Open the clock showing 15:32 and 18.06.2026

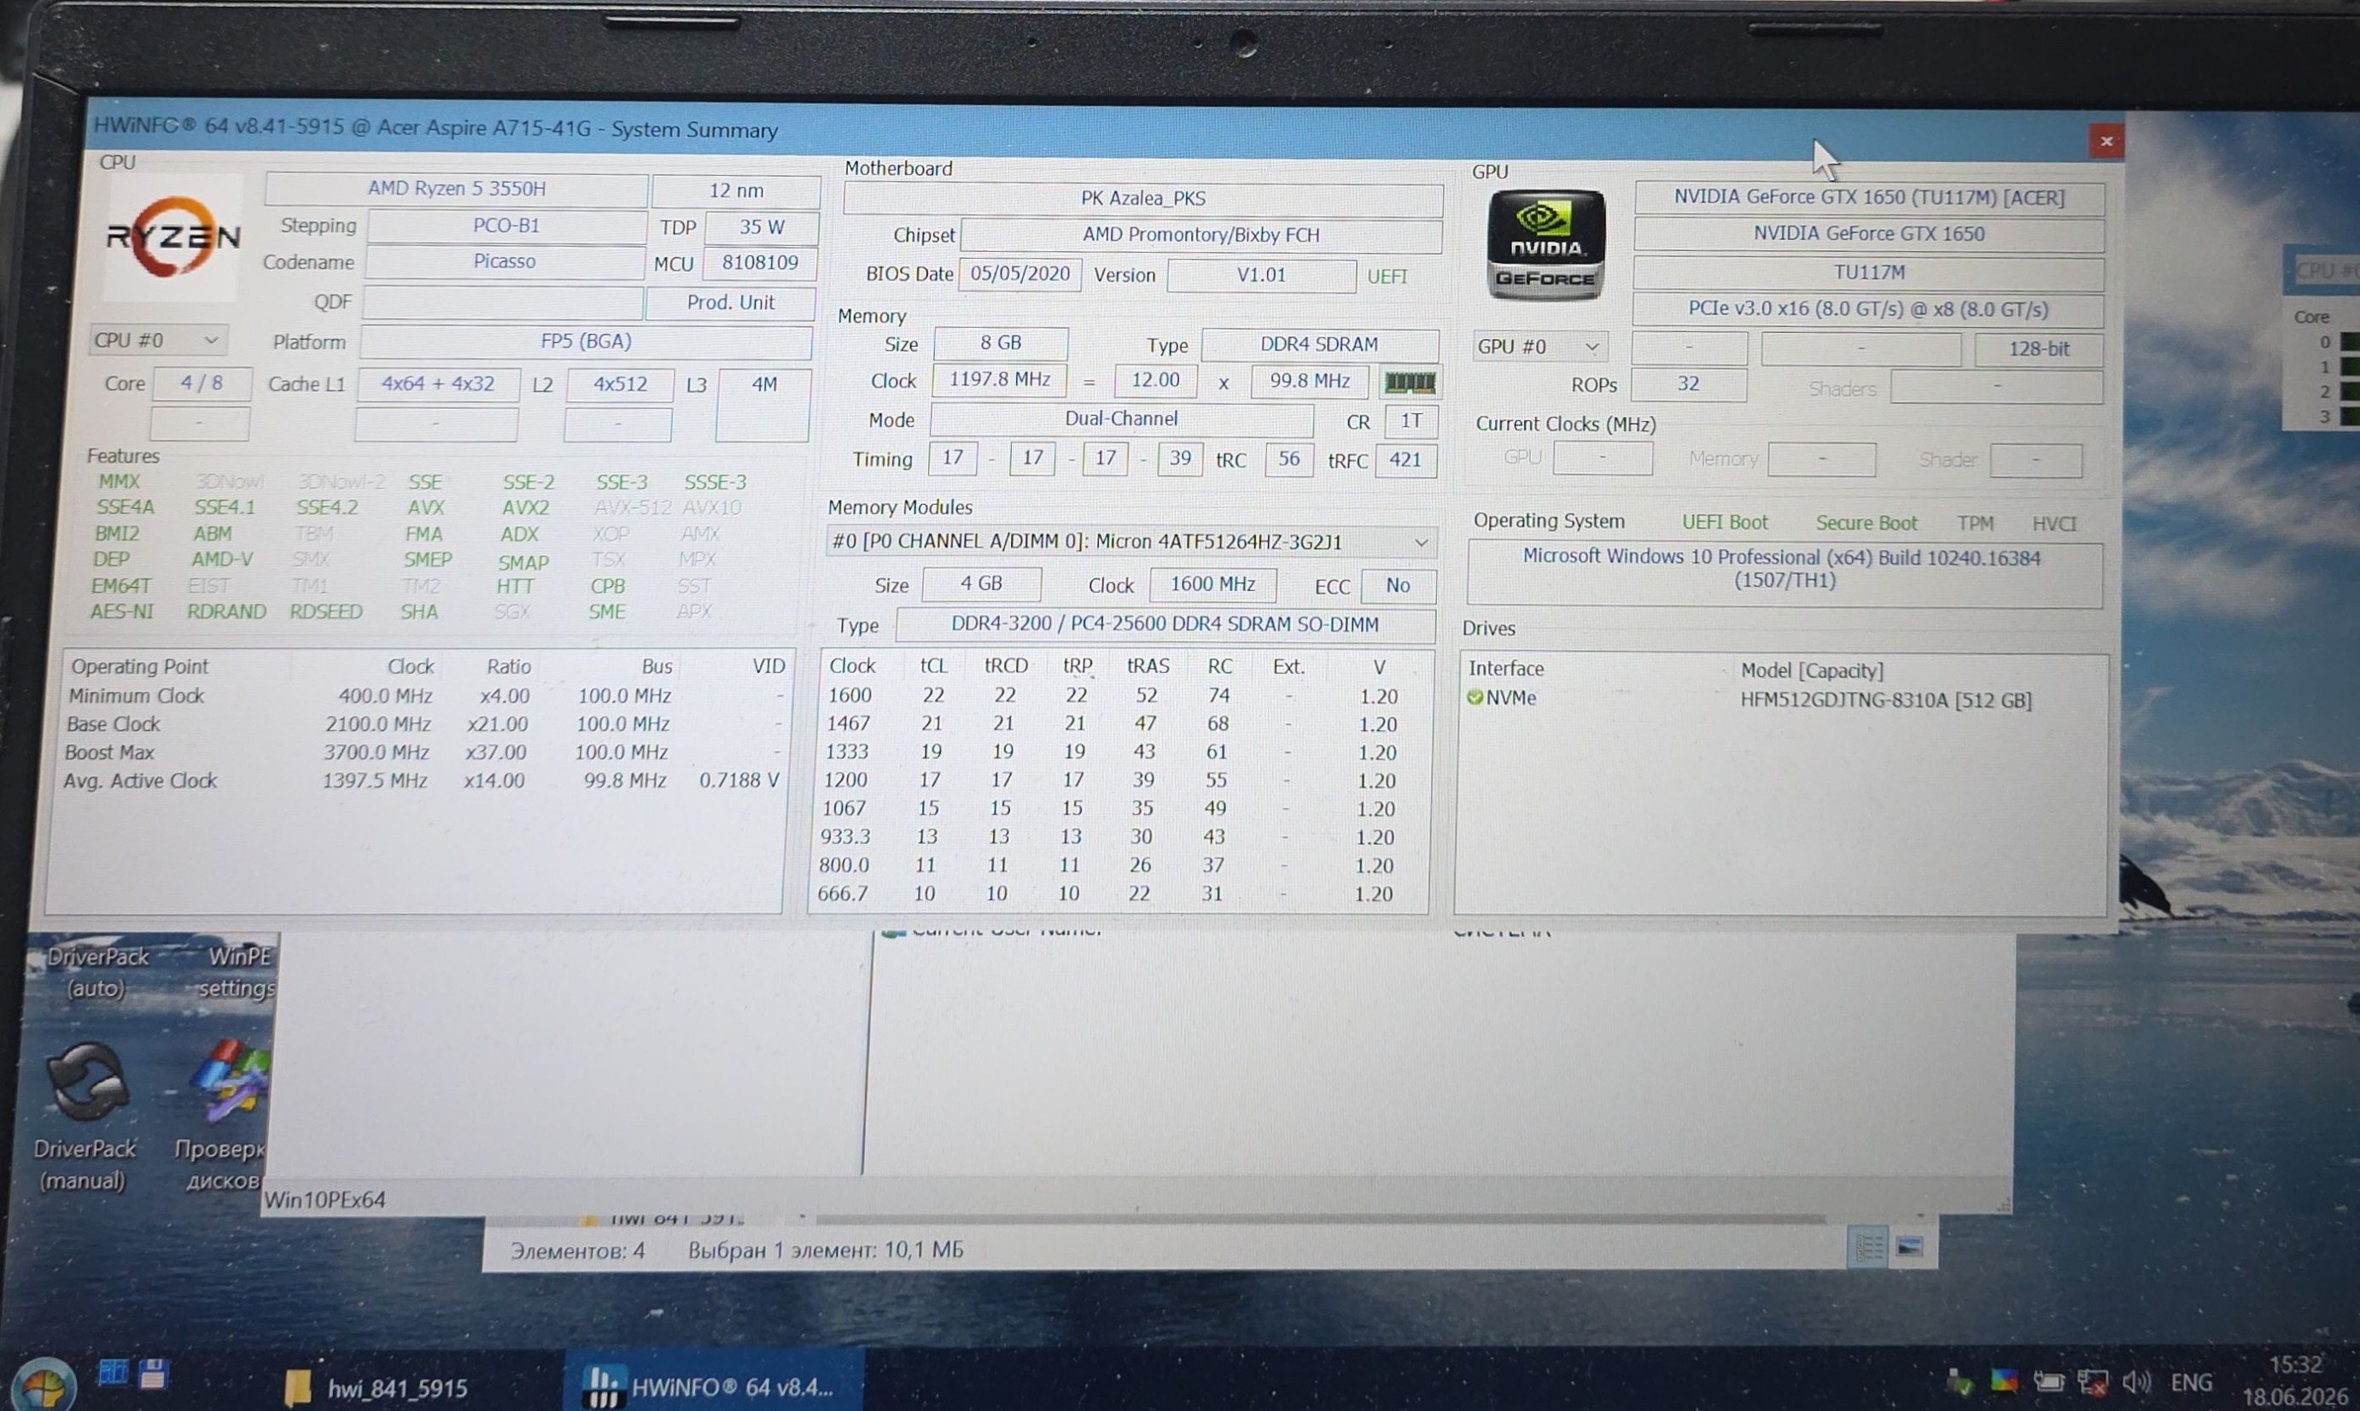coord(2295,1381)
